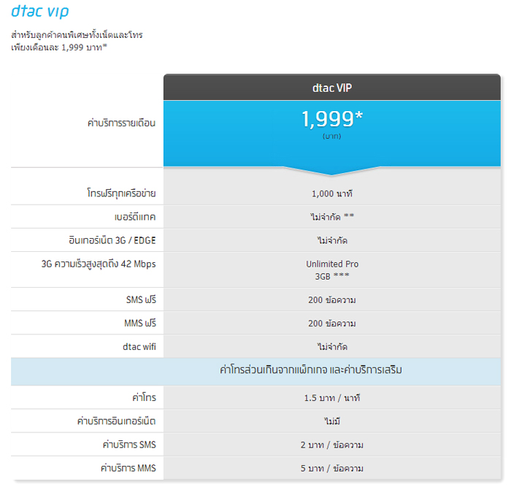Click the "1,000 นาที" value cell
Viewport: 511px width, 490px height.
click(332, 194)
